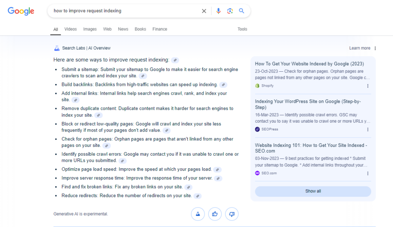
Task: Clear the search query with the X icon
Action: pyautogui.click(x=204, y=11)
